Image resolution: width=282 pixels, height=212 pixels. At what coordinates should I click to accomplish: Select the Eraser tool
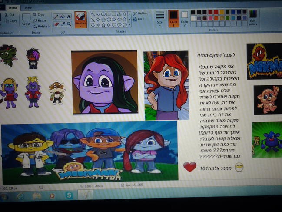pos(56,24)
